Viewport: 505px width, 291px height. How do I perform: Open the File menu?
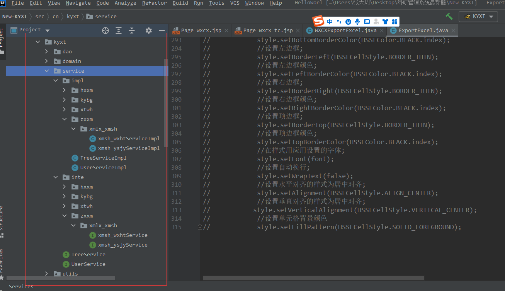17,3
